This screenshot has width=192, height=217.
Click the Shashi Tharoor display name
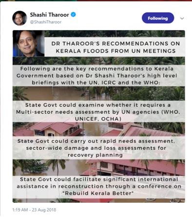pyautogui.click(x=49, y=15)
